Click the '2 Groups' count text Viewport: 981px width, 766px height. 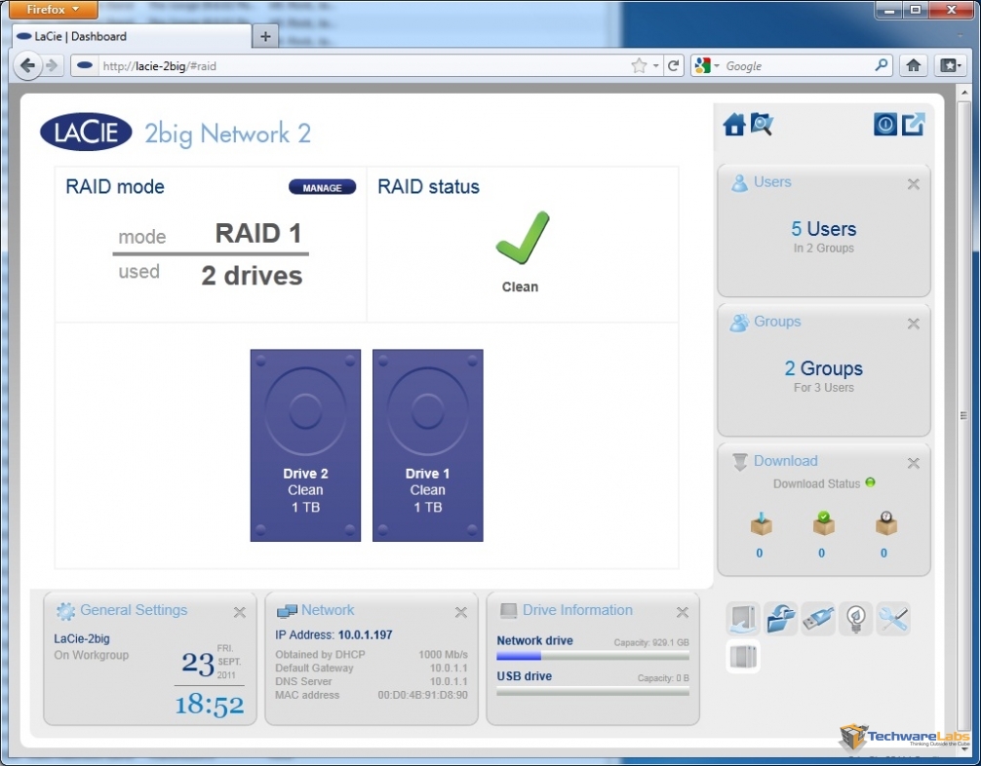coord(823,368)
